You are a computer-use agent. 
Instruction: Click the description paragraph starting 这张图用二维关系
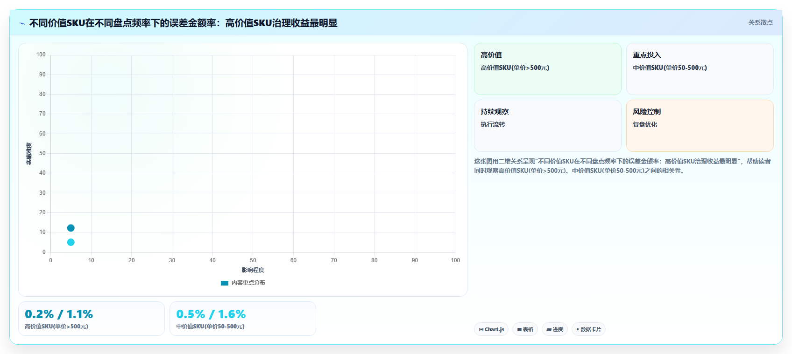pos(622,166)
